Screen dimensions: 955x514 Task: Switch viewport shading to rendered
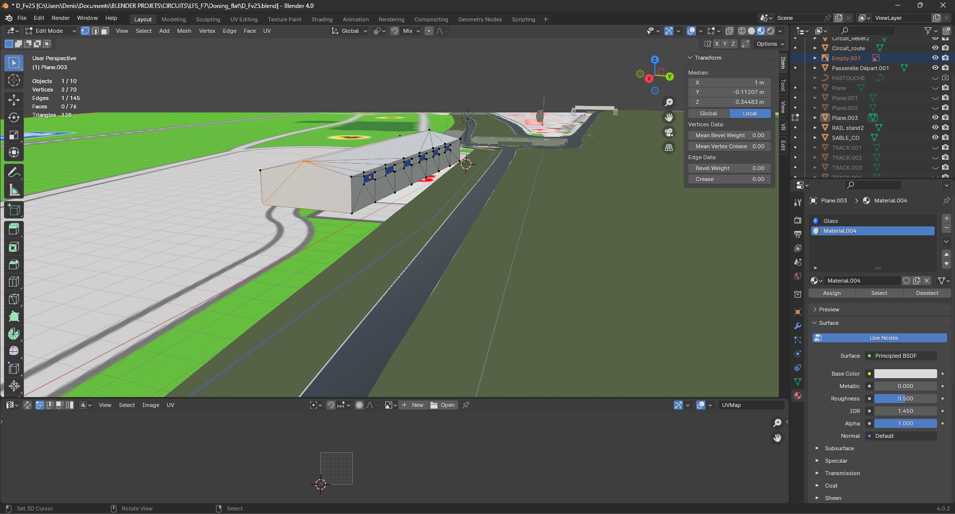coord(770,31)
